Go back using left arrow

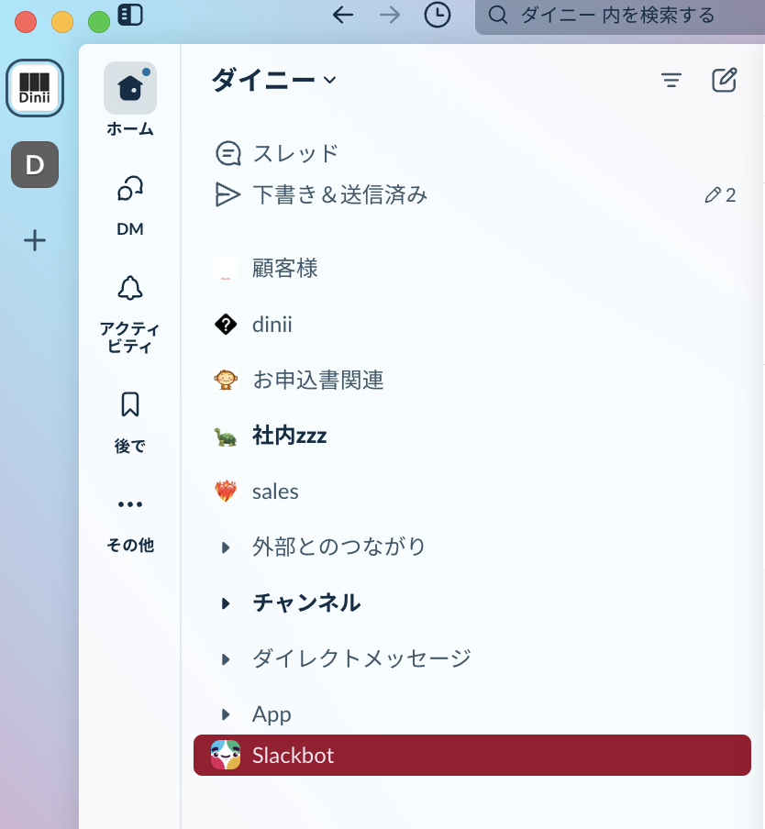[x=342, y=15]
